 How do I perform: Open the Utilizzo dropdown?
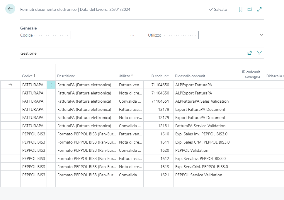coord(231,35)
